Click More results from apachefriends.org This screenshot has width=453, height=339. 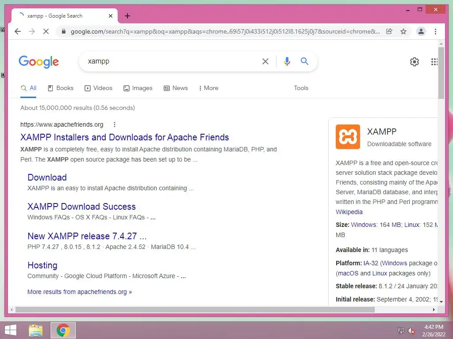pyautogui.click(x=80, y=292)
